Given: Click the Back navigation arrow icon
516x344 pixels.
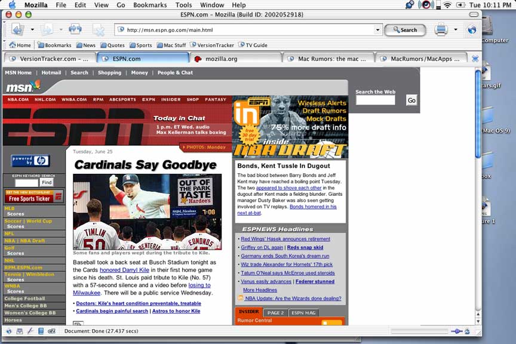Looking at the screenshot, I should [x=18, y=30].
